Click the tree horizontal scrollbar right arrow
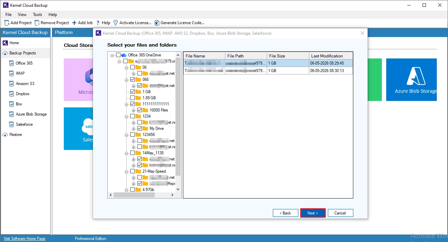 172,195
